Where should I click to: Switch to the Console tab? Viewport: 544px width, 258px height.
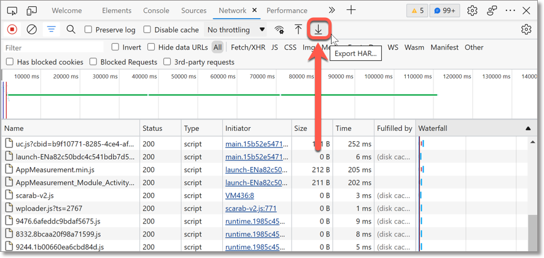pyautogui.click(x=156, y=10)
